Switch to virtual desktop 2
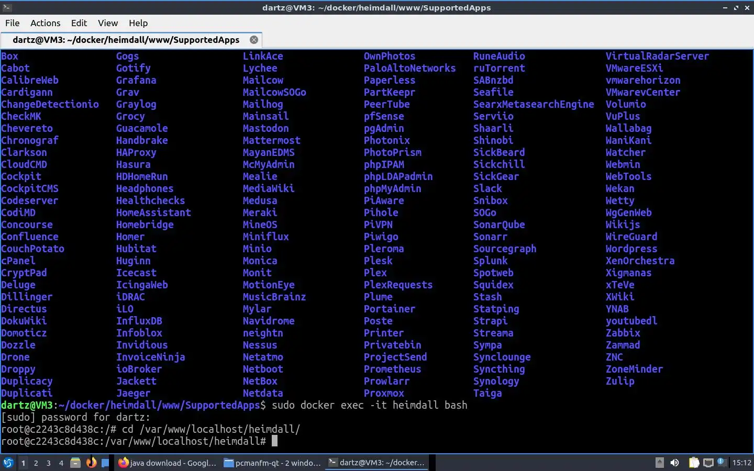Image resolution: width=754 pixels, height=471 pixels. point(36,463)
